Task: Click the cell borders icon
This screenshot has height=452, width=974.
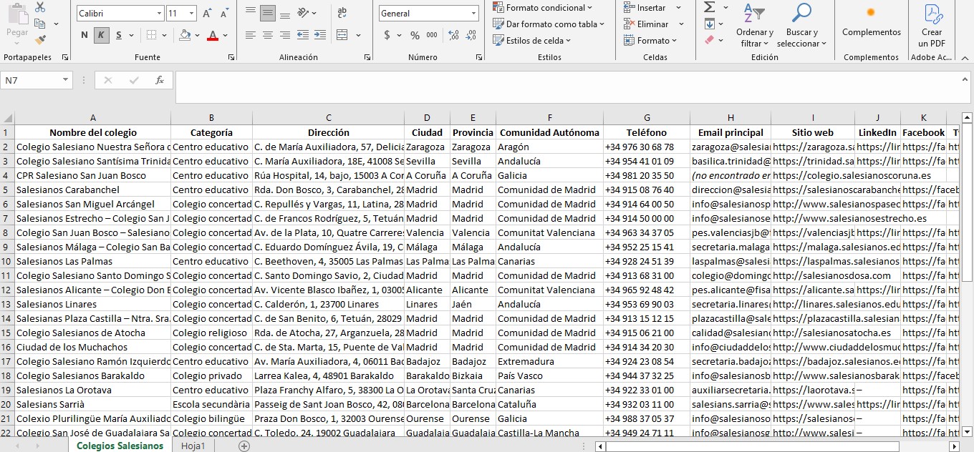Action: (x=151, y=35)
